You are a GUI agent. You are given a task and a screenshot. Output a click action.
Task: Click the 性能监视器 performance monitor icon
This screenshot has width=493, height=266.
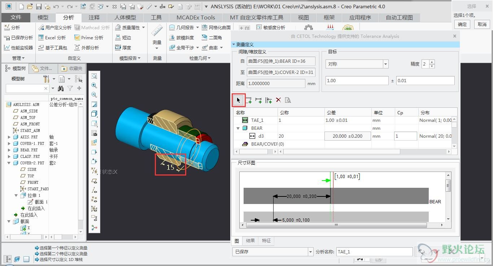[x=7, y=48]
